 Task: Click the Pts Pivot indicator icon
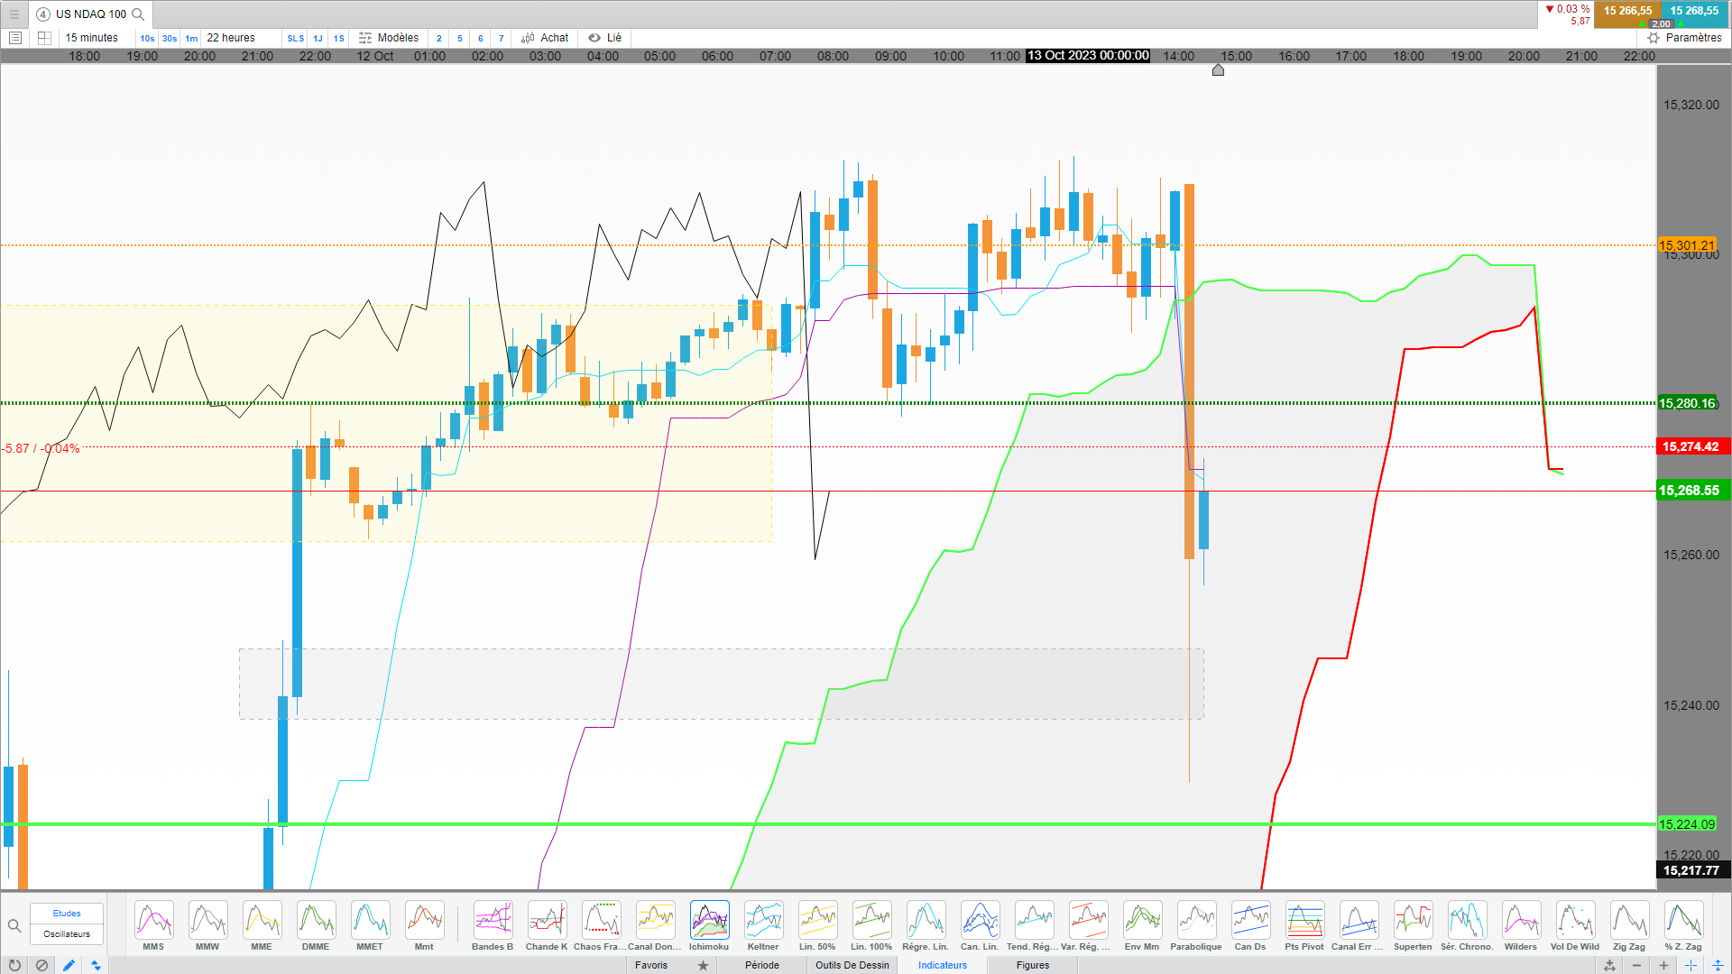(x=1304, y=921)
